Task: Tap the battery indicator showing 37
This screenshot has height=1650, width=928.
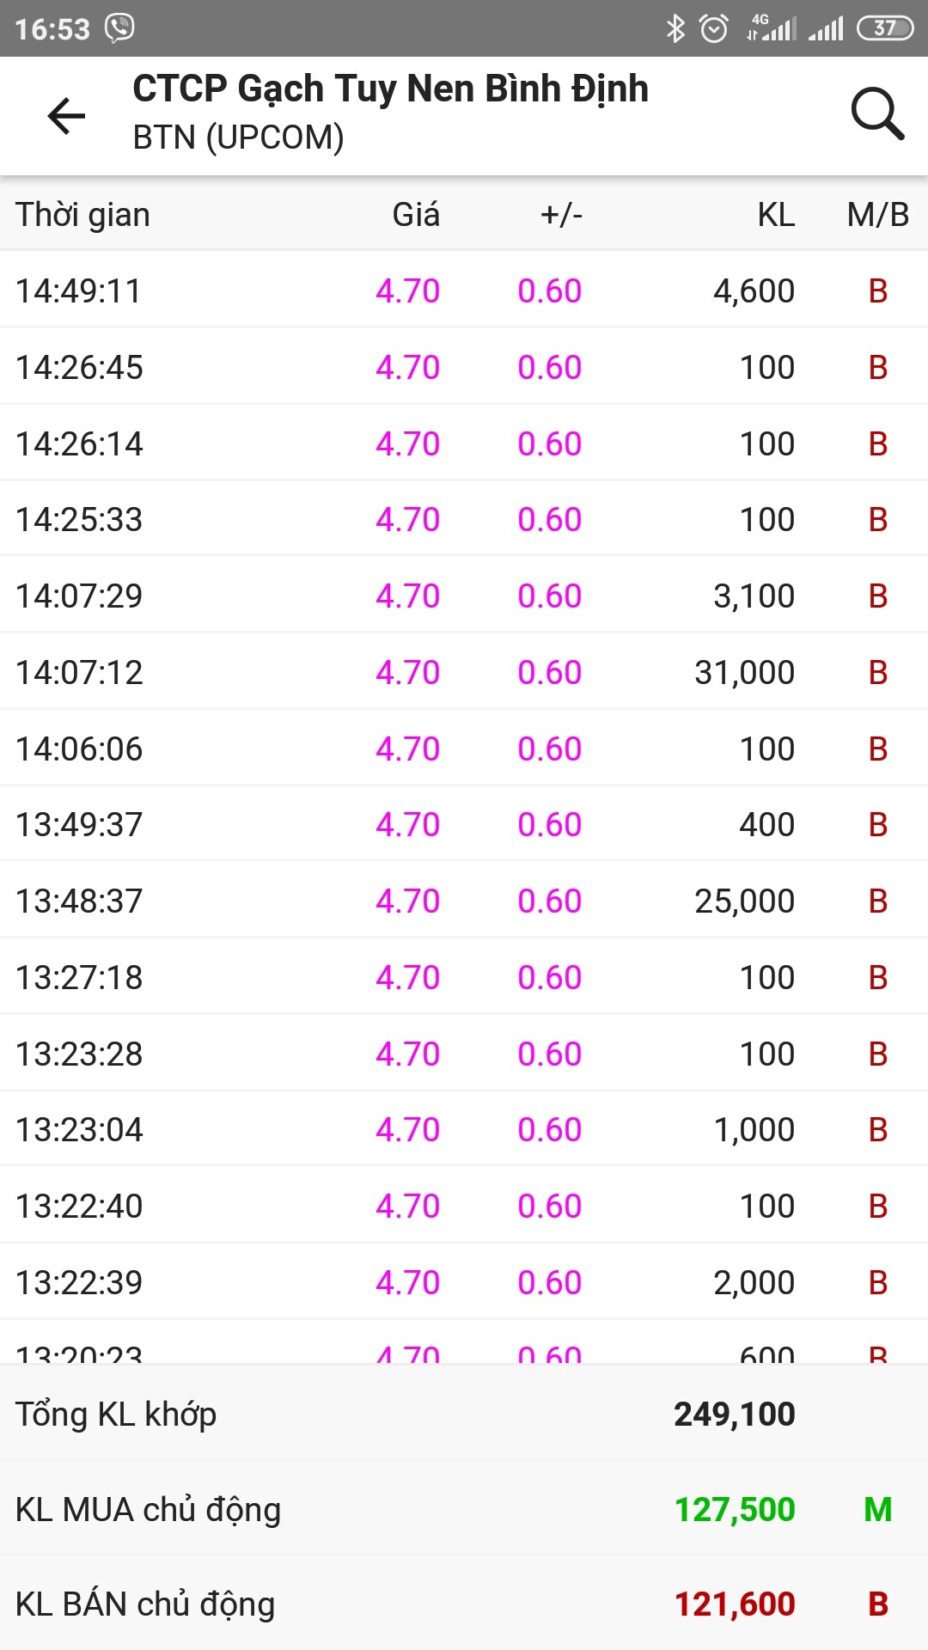Action: pyautogui.click(x=885, y=28)
